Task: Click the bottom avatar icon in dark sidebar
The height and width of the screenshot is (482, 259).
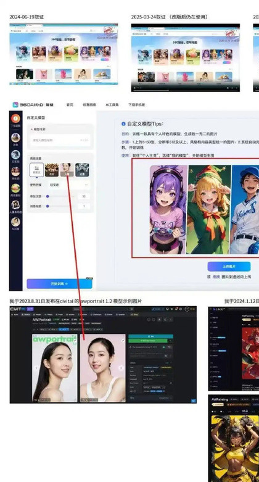Action: pos(15,222)
